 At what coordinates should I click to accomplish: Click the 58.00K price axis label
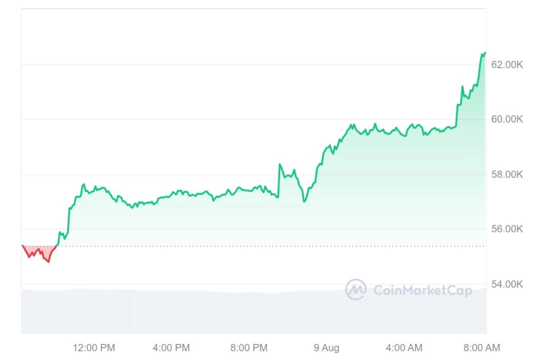[x=507, y=174]
